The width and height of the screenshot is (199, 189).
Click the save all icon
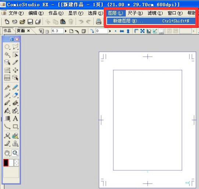pyautogui.click(x=38, y=22)
